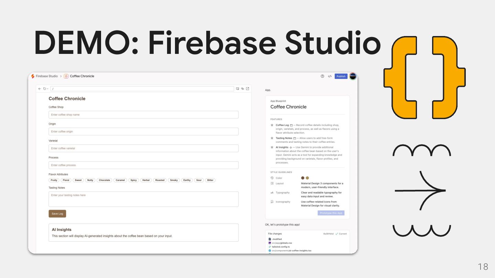Click the Iconography style icon
The height and width of the screenshot is (278, 495).
point(272,202)
